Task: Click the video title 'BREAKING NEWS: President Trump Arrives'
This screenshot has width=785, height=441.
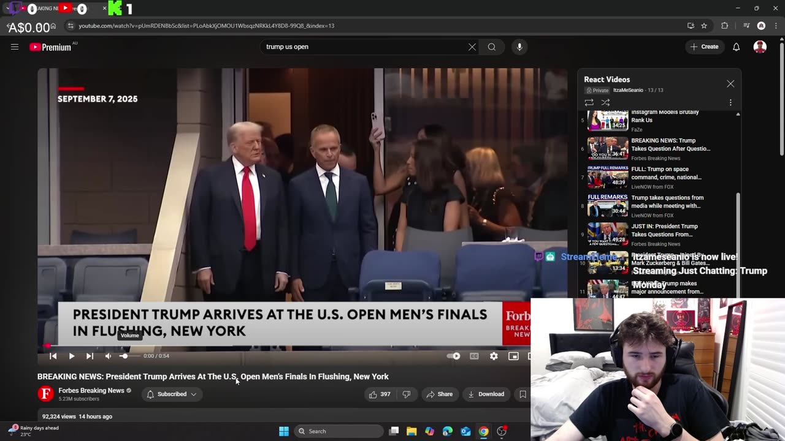Action: click(213, 377)
